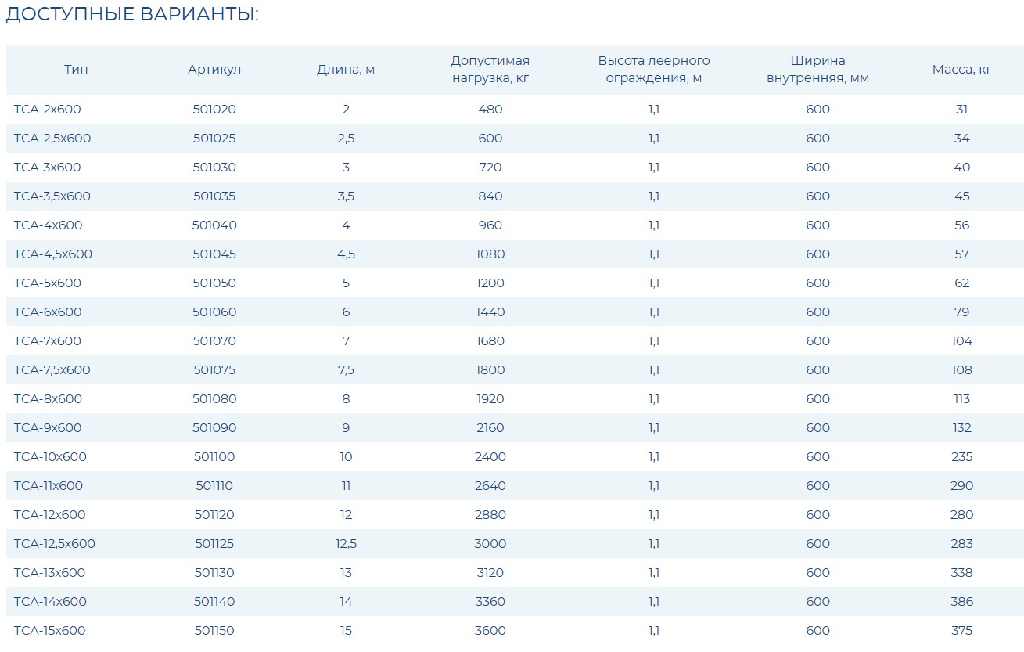
Task: Select the type cell "ТСА-4,5х600"
Action: (53, 254)
